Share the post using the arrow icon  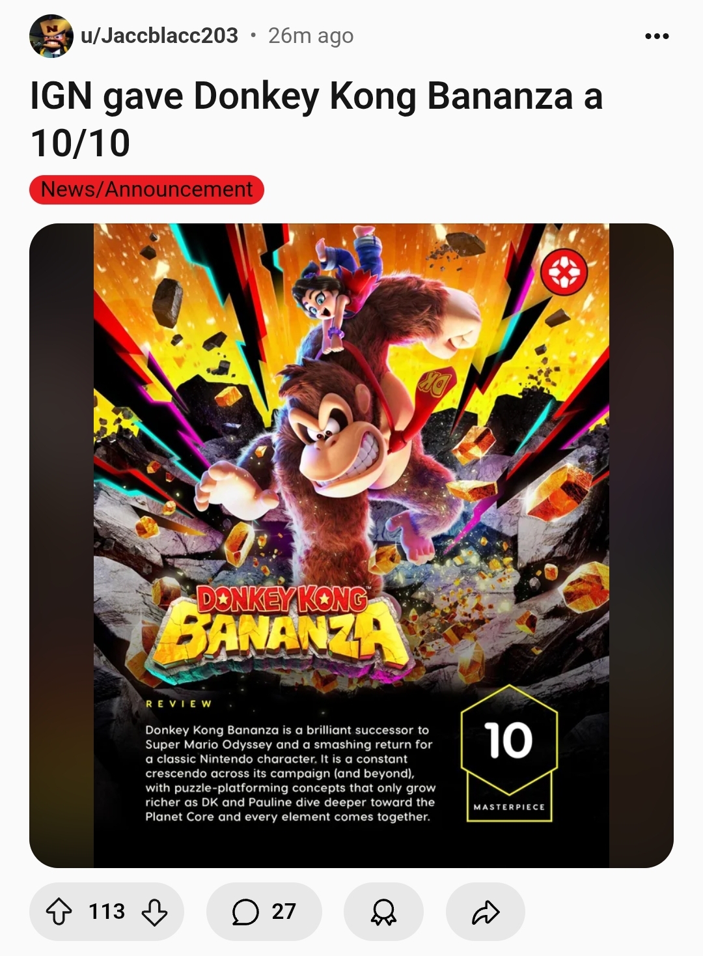(486, 912)
